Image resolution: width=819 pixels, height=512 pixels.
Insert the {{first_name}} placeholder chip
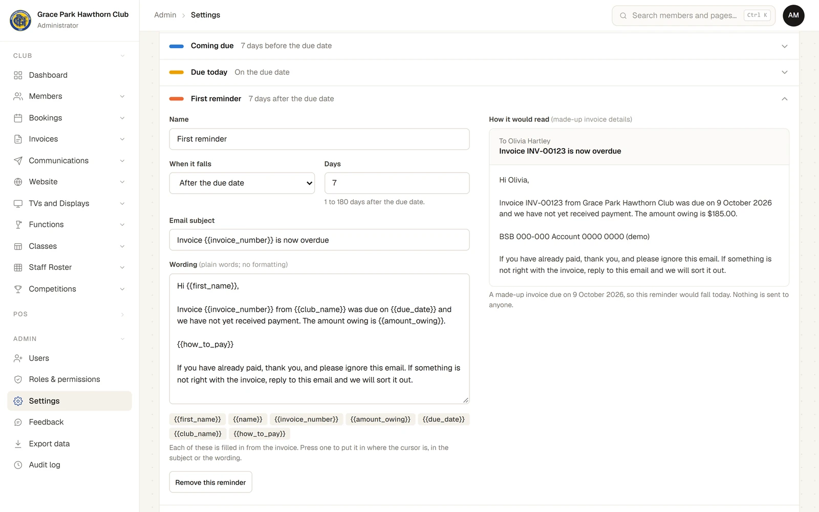click(x=198, y=419)
